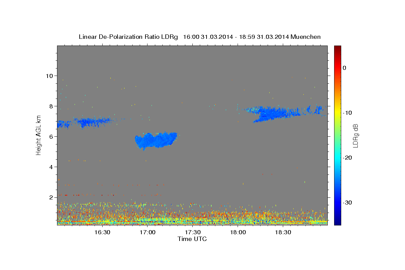Click the height tick label '4'
Viewport: 405px width, 270px height.
coord(52,167)
